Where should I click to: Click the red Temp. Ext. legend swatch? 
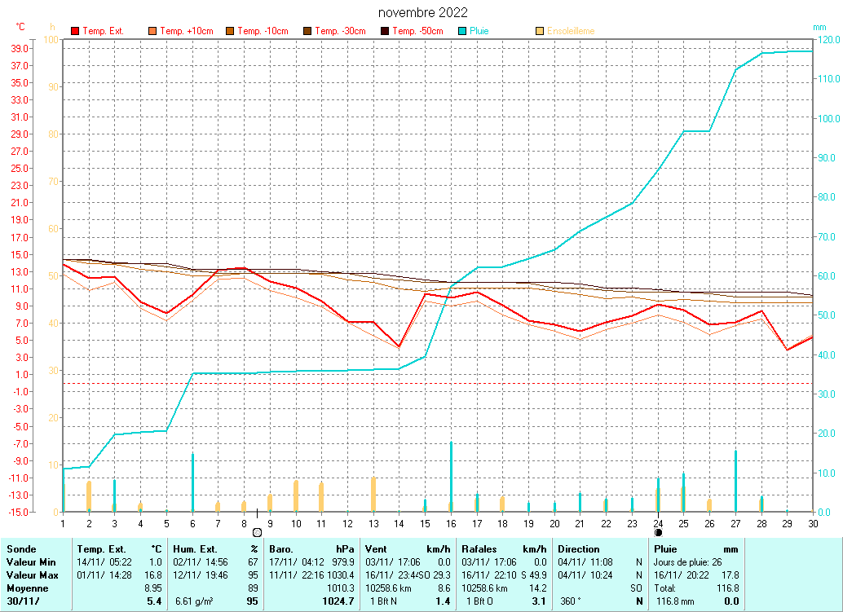[76, 31]
